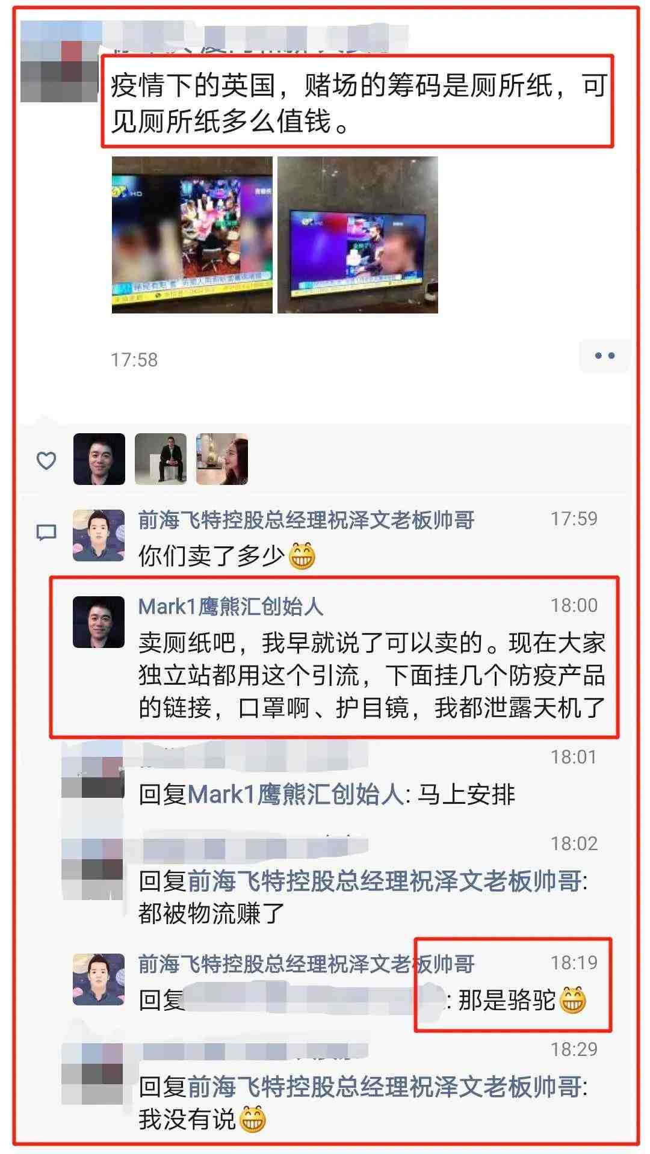Image resolution: width=650 pixels, height=1154 pixels.
Task: Tap cartoon avatar beside 17:59 comment
Action: click(x=99, y=535)
